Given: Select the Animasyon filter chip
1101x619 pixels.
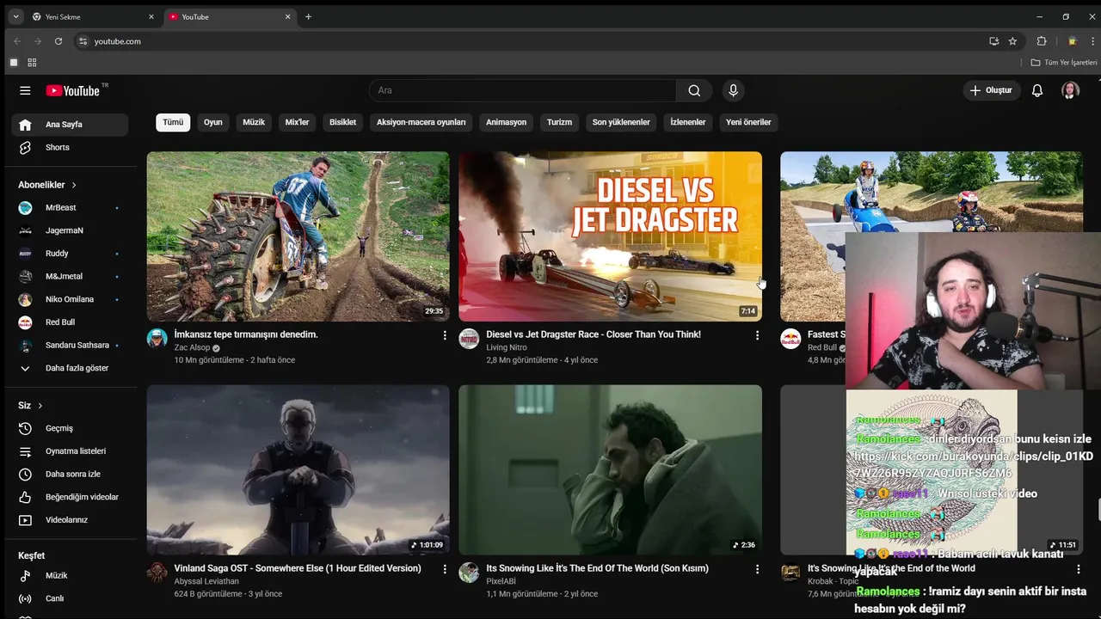Looking at the screenshot, I should (506, 122).
